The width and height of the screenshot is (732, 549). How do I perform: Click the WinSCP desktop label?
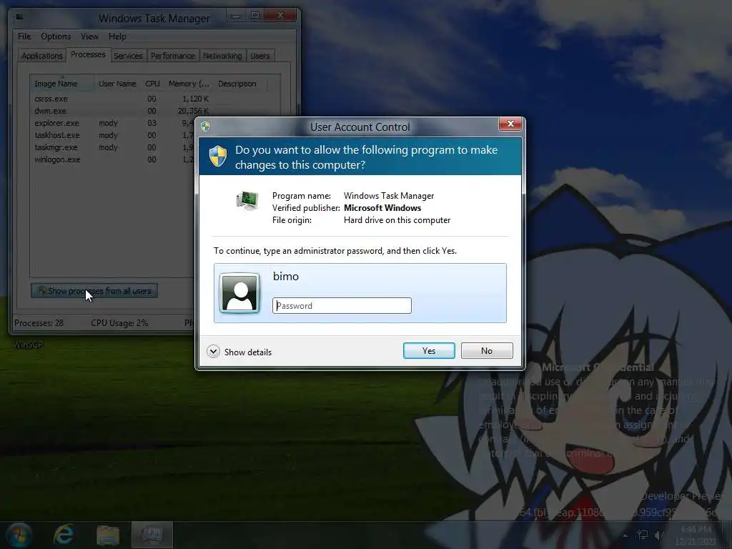click(x=28, y=345)
